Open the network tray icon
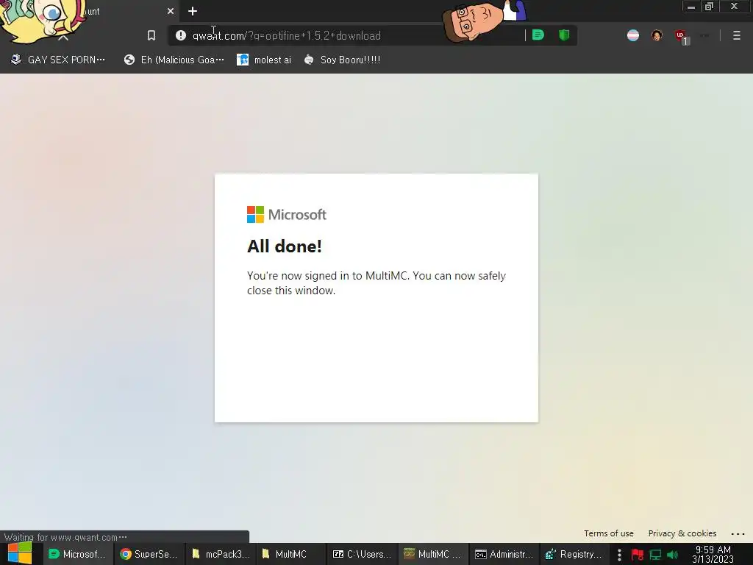The height and width of the screenshot is (565, 753). 655,555
